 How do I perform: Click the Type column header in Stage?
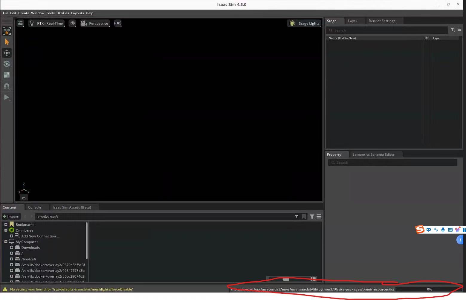[x=436, y=38]
